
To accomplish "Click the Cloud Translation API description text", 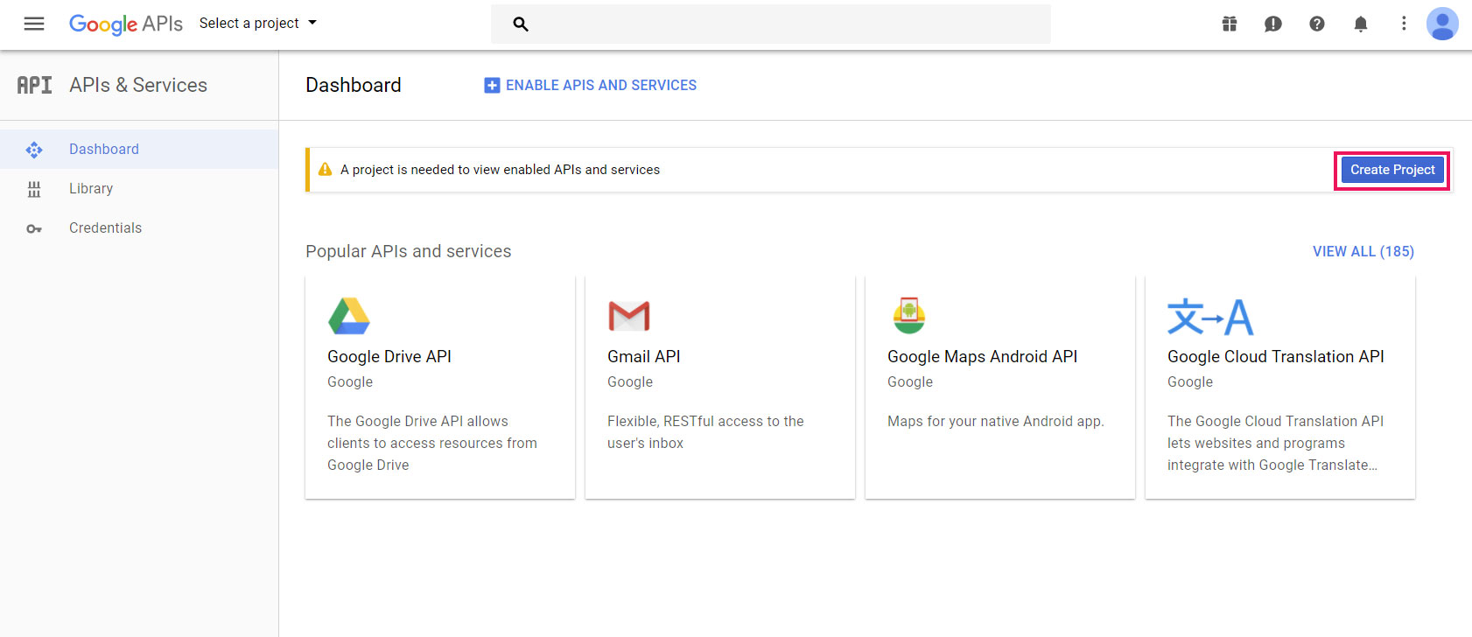I will coord(1276,443).
